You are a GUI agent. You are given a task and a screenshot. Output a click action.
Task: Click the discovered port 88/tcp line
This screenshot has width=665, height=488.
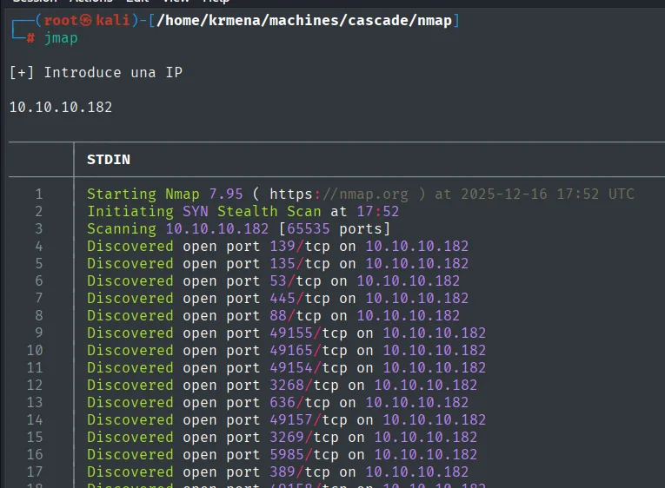[274, 315]
